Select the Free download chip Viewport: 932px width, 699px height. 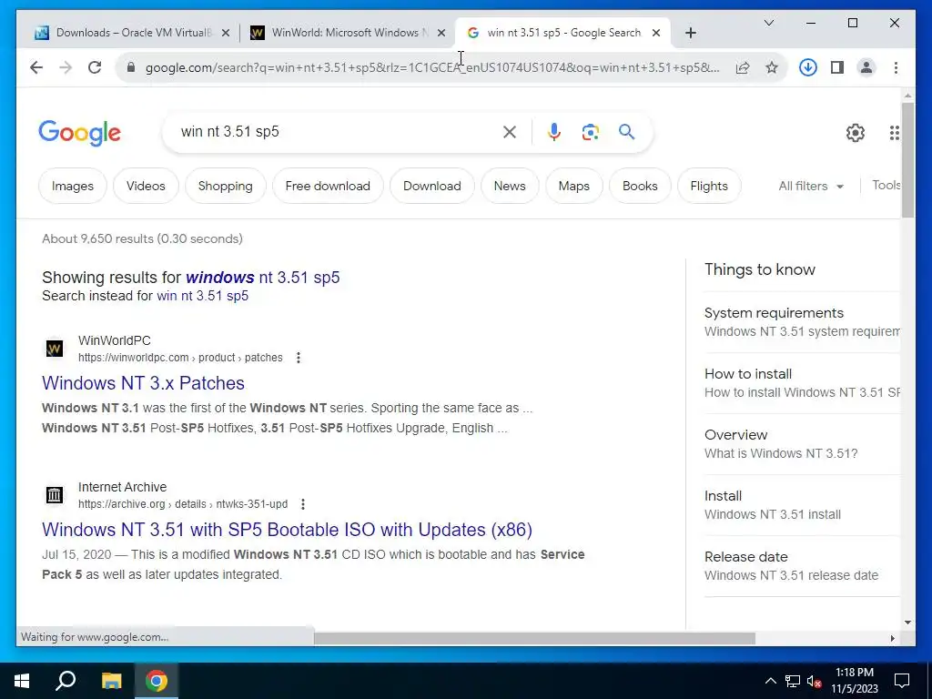[x=328, y=186]
